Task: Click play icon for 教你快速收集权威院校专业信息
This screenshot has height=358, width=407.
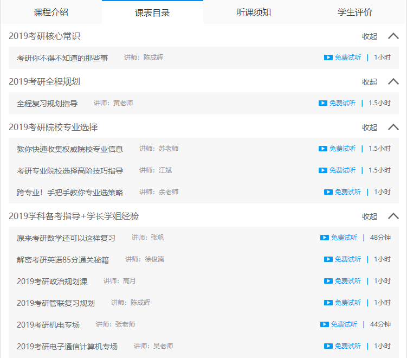Action: 322,149
